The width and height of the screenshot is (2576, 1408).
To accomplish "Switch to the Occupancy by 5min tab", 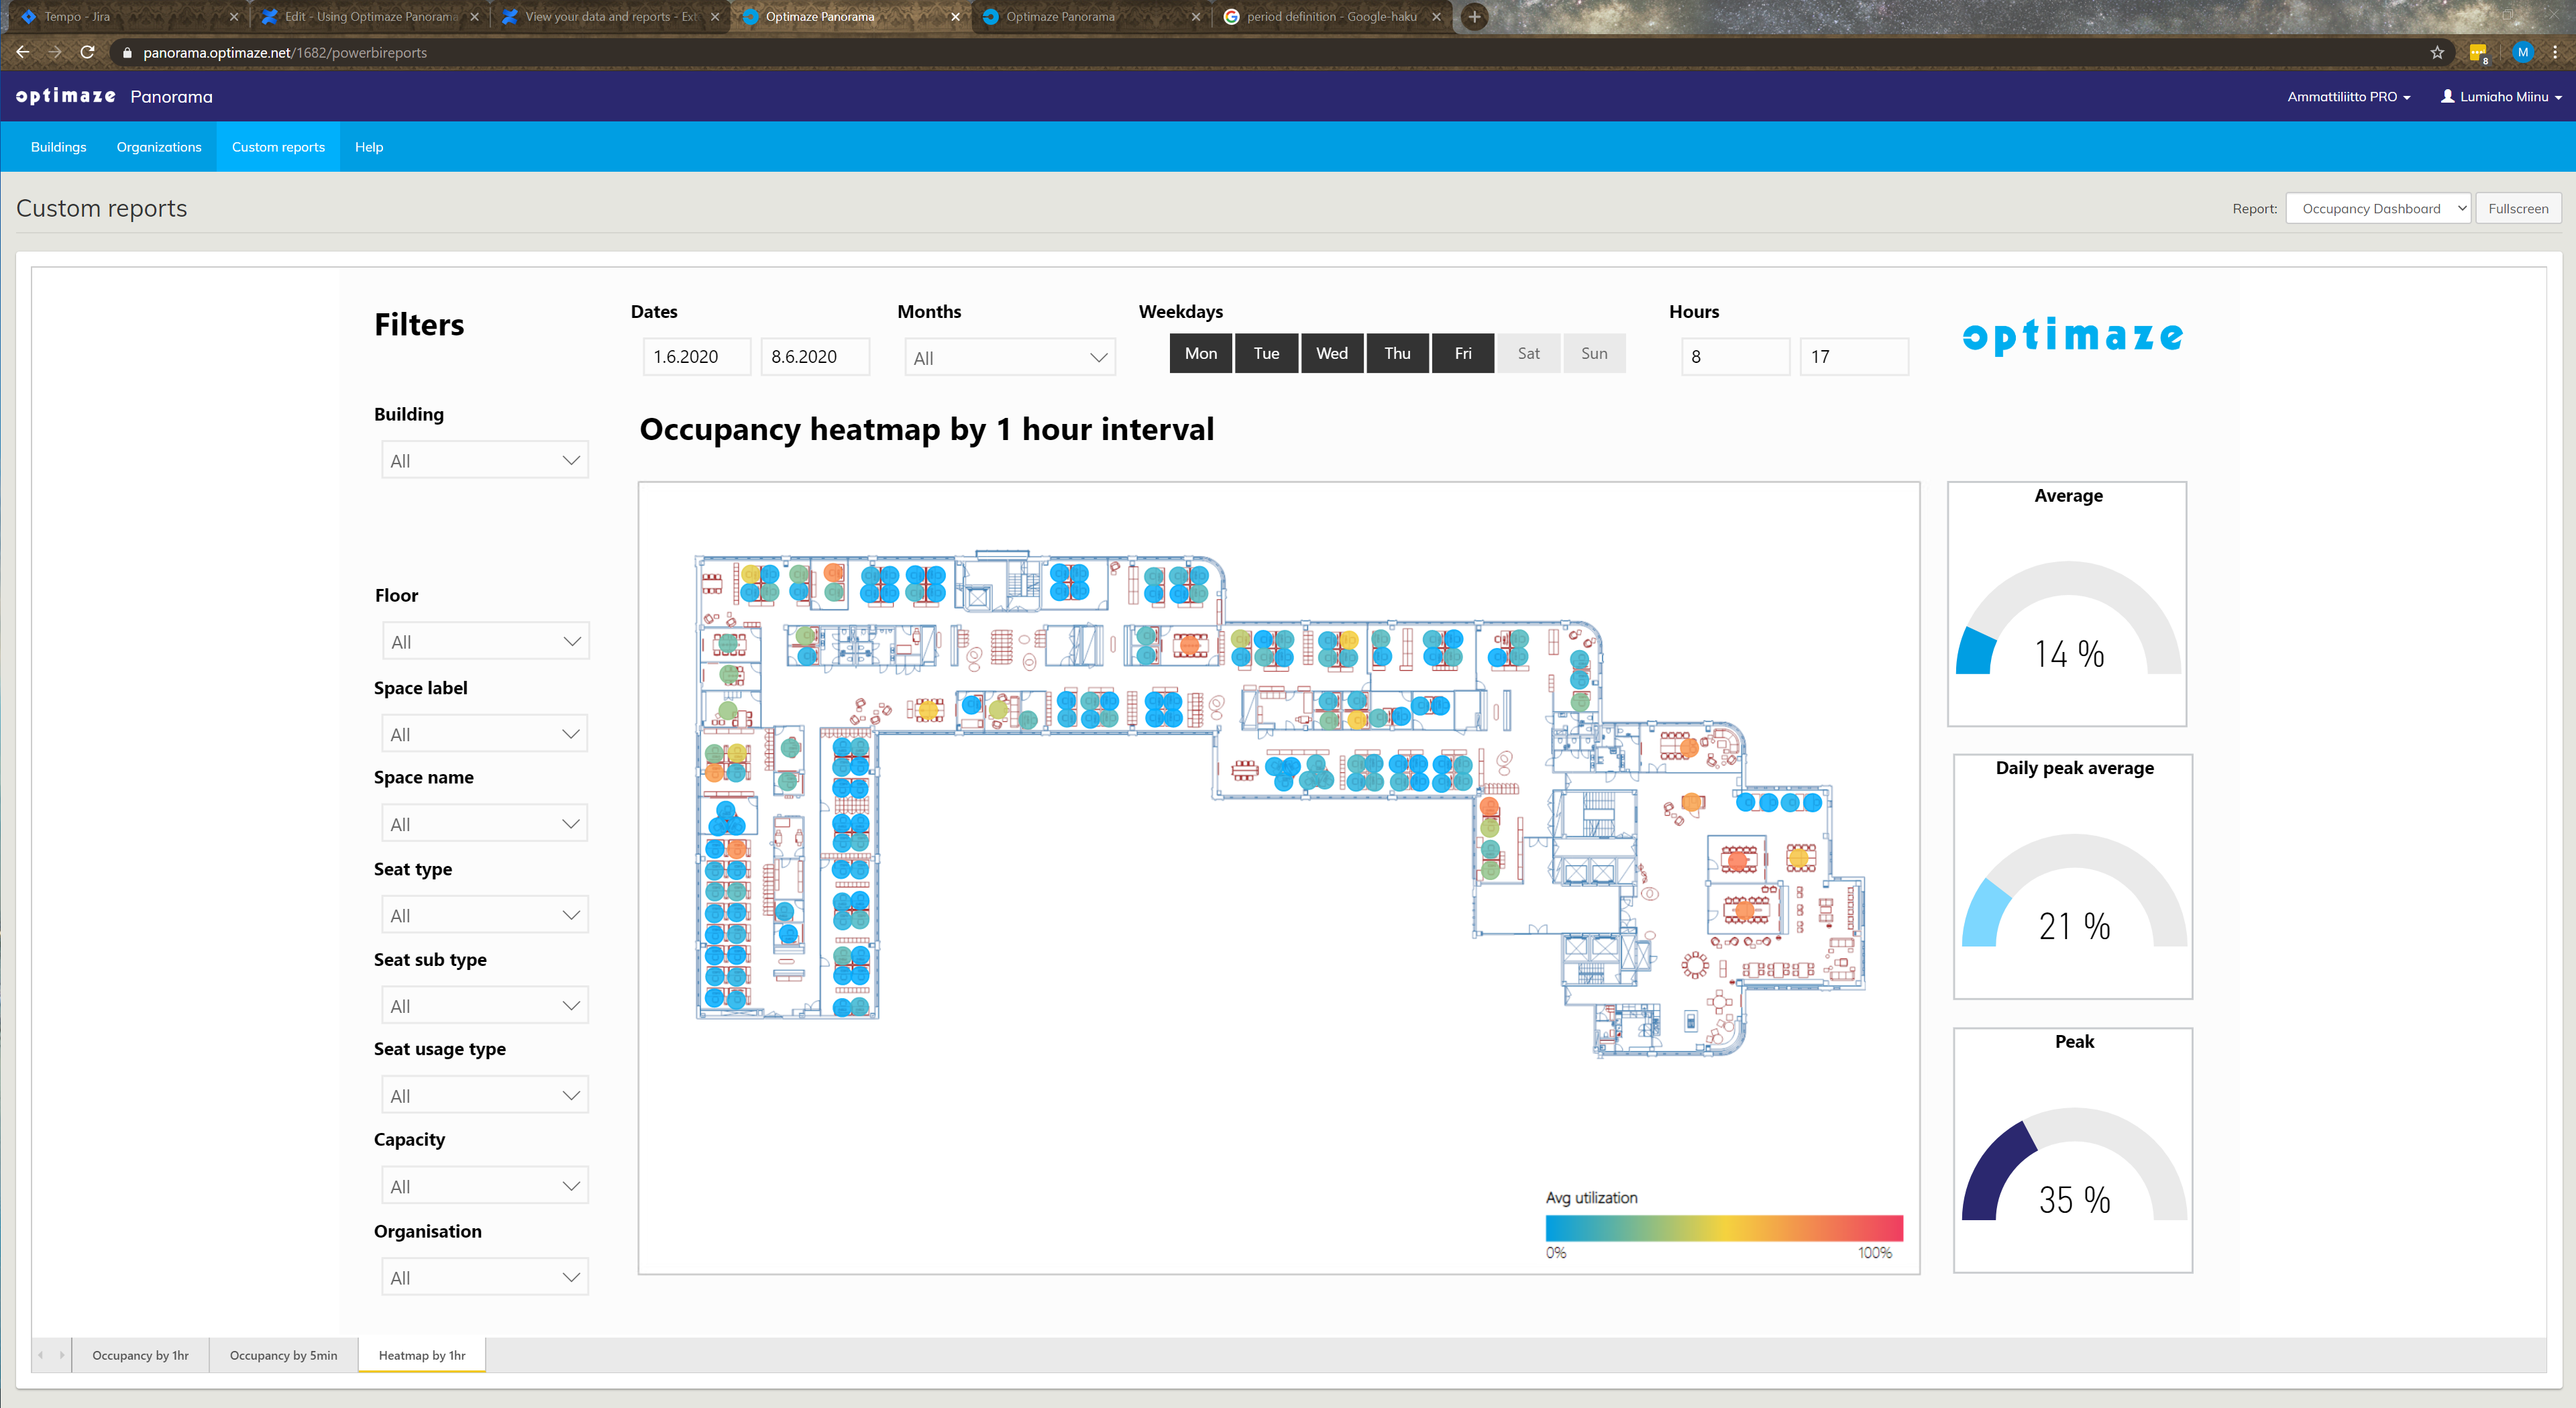I will pos(283,1355).
